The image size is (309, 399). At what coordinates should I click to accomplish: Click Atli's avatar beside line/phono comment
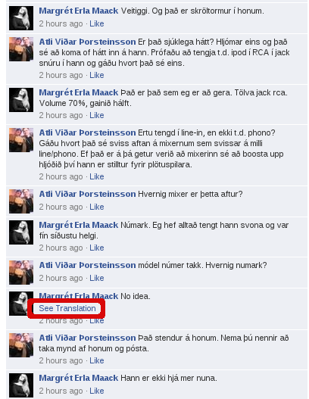(x=21, y=140)
